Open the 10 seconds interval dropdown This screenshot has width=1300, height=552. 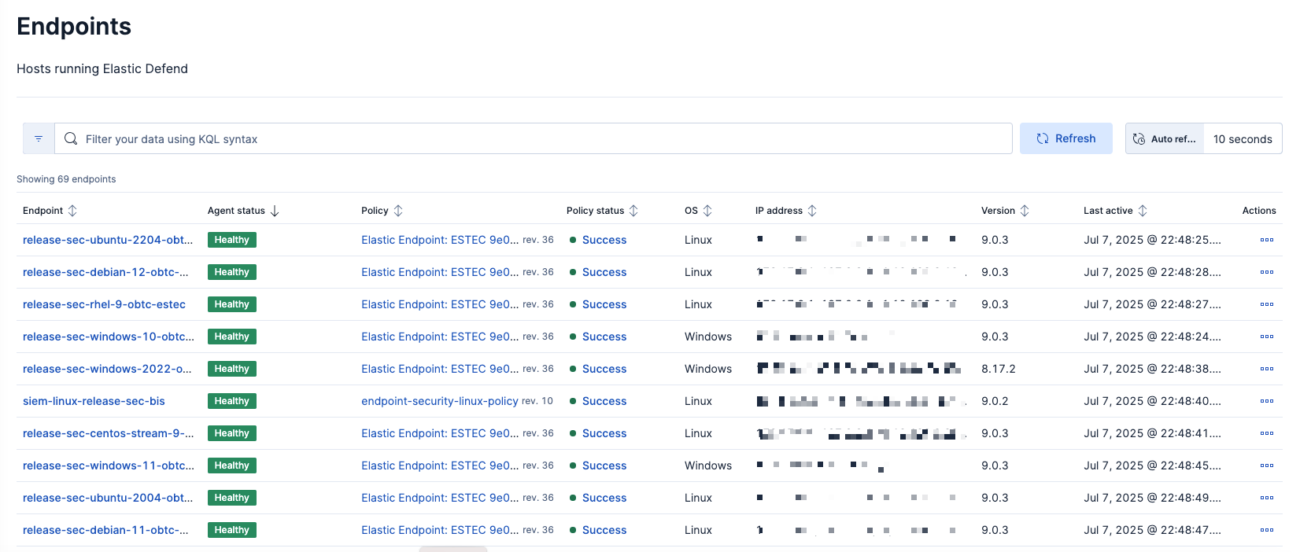coord(1242,138)
